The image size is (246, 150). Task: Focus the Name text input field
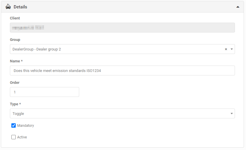click(122, 71)
